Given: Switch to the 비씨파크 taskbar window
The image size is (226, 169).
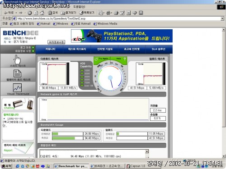Looking at the screenshot, I should (107, 166).
